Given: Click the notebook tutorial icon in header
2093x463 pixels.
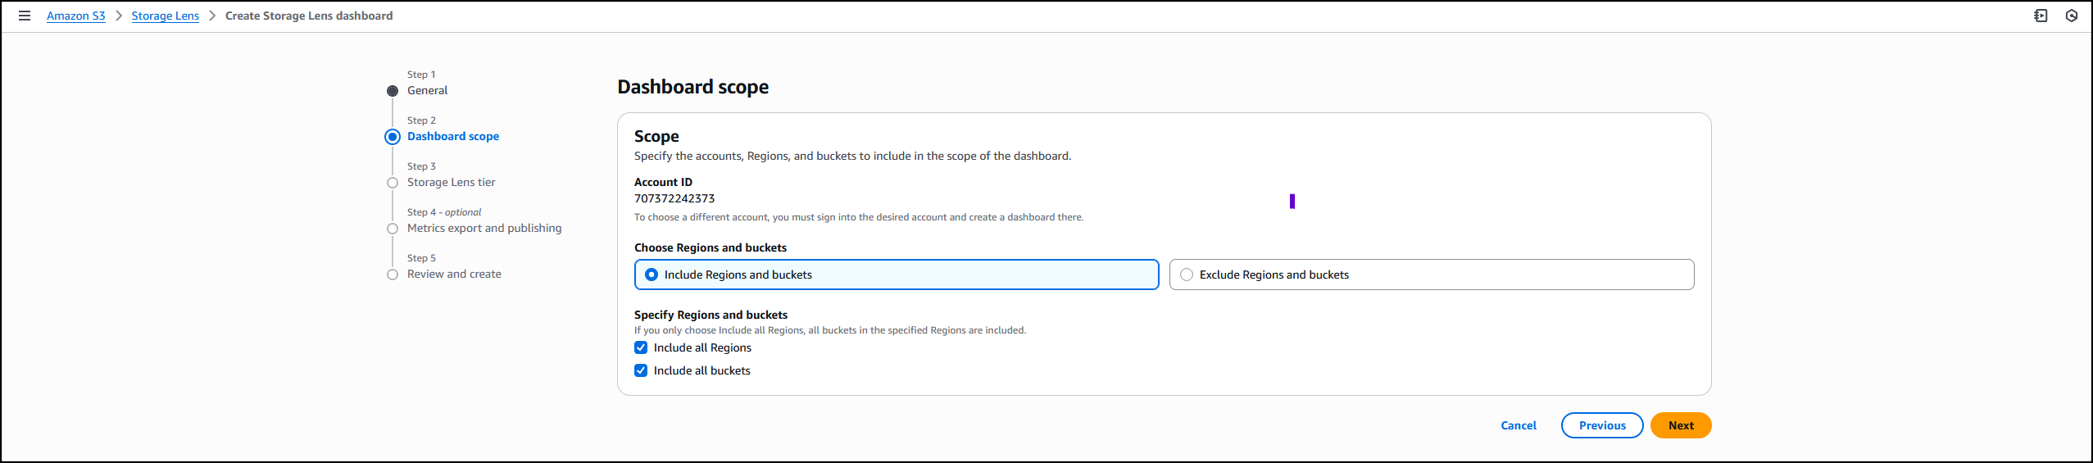Looking at the screenshot, I should coord(2041,16).
